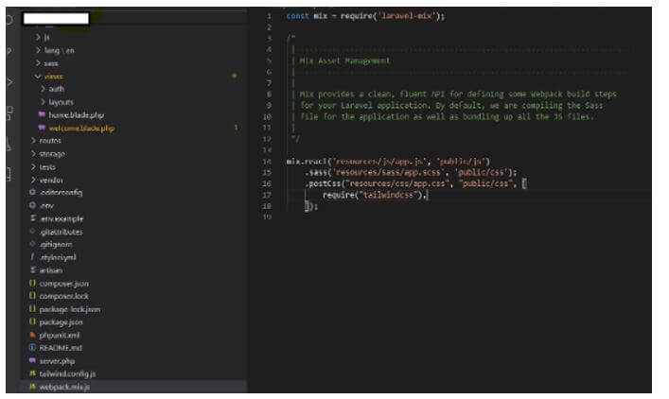This screenshot has width=669, height=399.
Task: Open the .editorconfig file
Action: 61,193
